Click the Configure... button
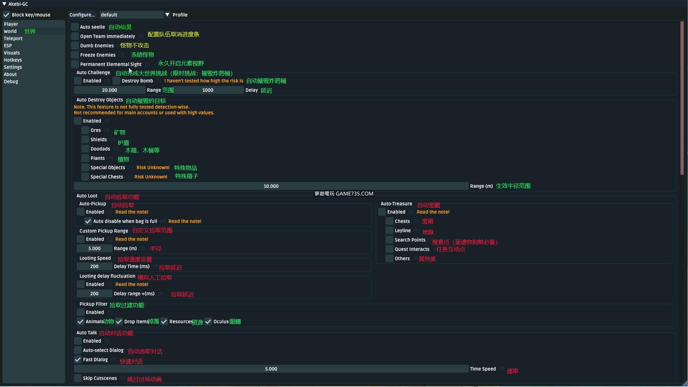Viewport: 688px width, 387px height. 82,15
